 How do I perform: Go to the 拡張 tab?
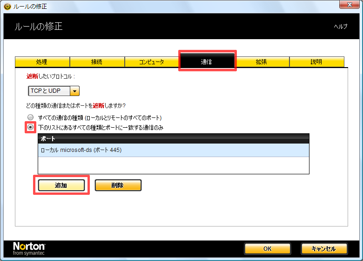(x=262, y=62)
